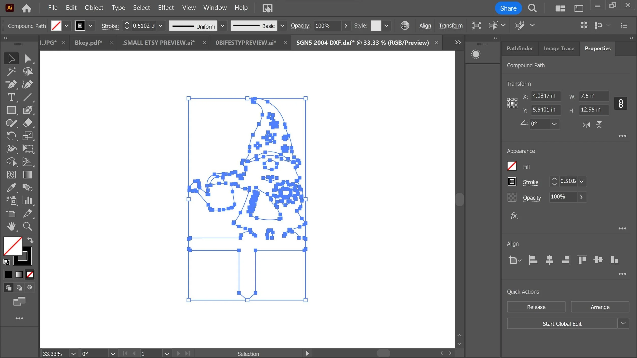
Task: Click the Fill swatch in Appearance
Action: pos(512,166)
